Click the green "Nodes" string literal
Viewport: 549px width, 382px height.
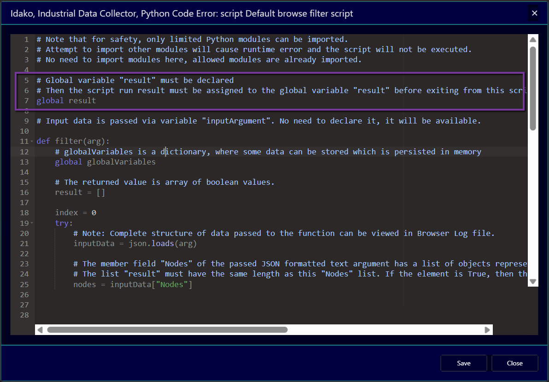(x=174, y=284)
